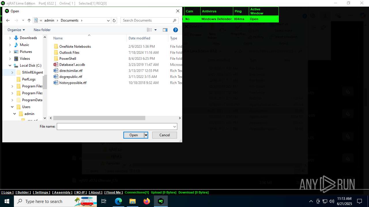
Task: Open the dialog Help icon
Action: pyautogui.click(x=175, y=30)
